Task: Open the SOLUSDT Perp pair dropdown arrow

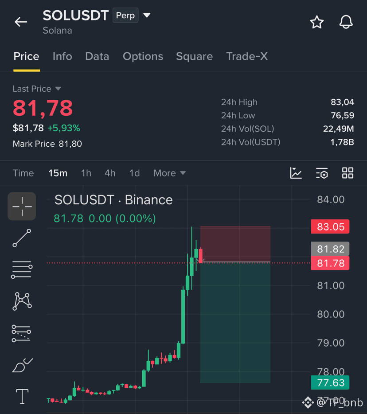Action: [x=147, y=16]
